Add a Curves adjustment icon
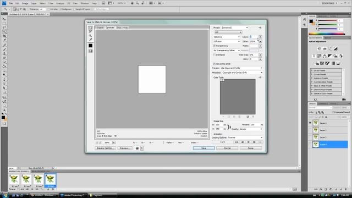This screenshot has height=198, width=352. point(330,48)
